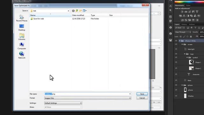Image resolution: width=204 pixels, height=115 pixels.
Task: Add a Color Lookup adjustment
Action: click(199, 16)
